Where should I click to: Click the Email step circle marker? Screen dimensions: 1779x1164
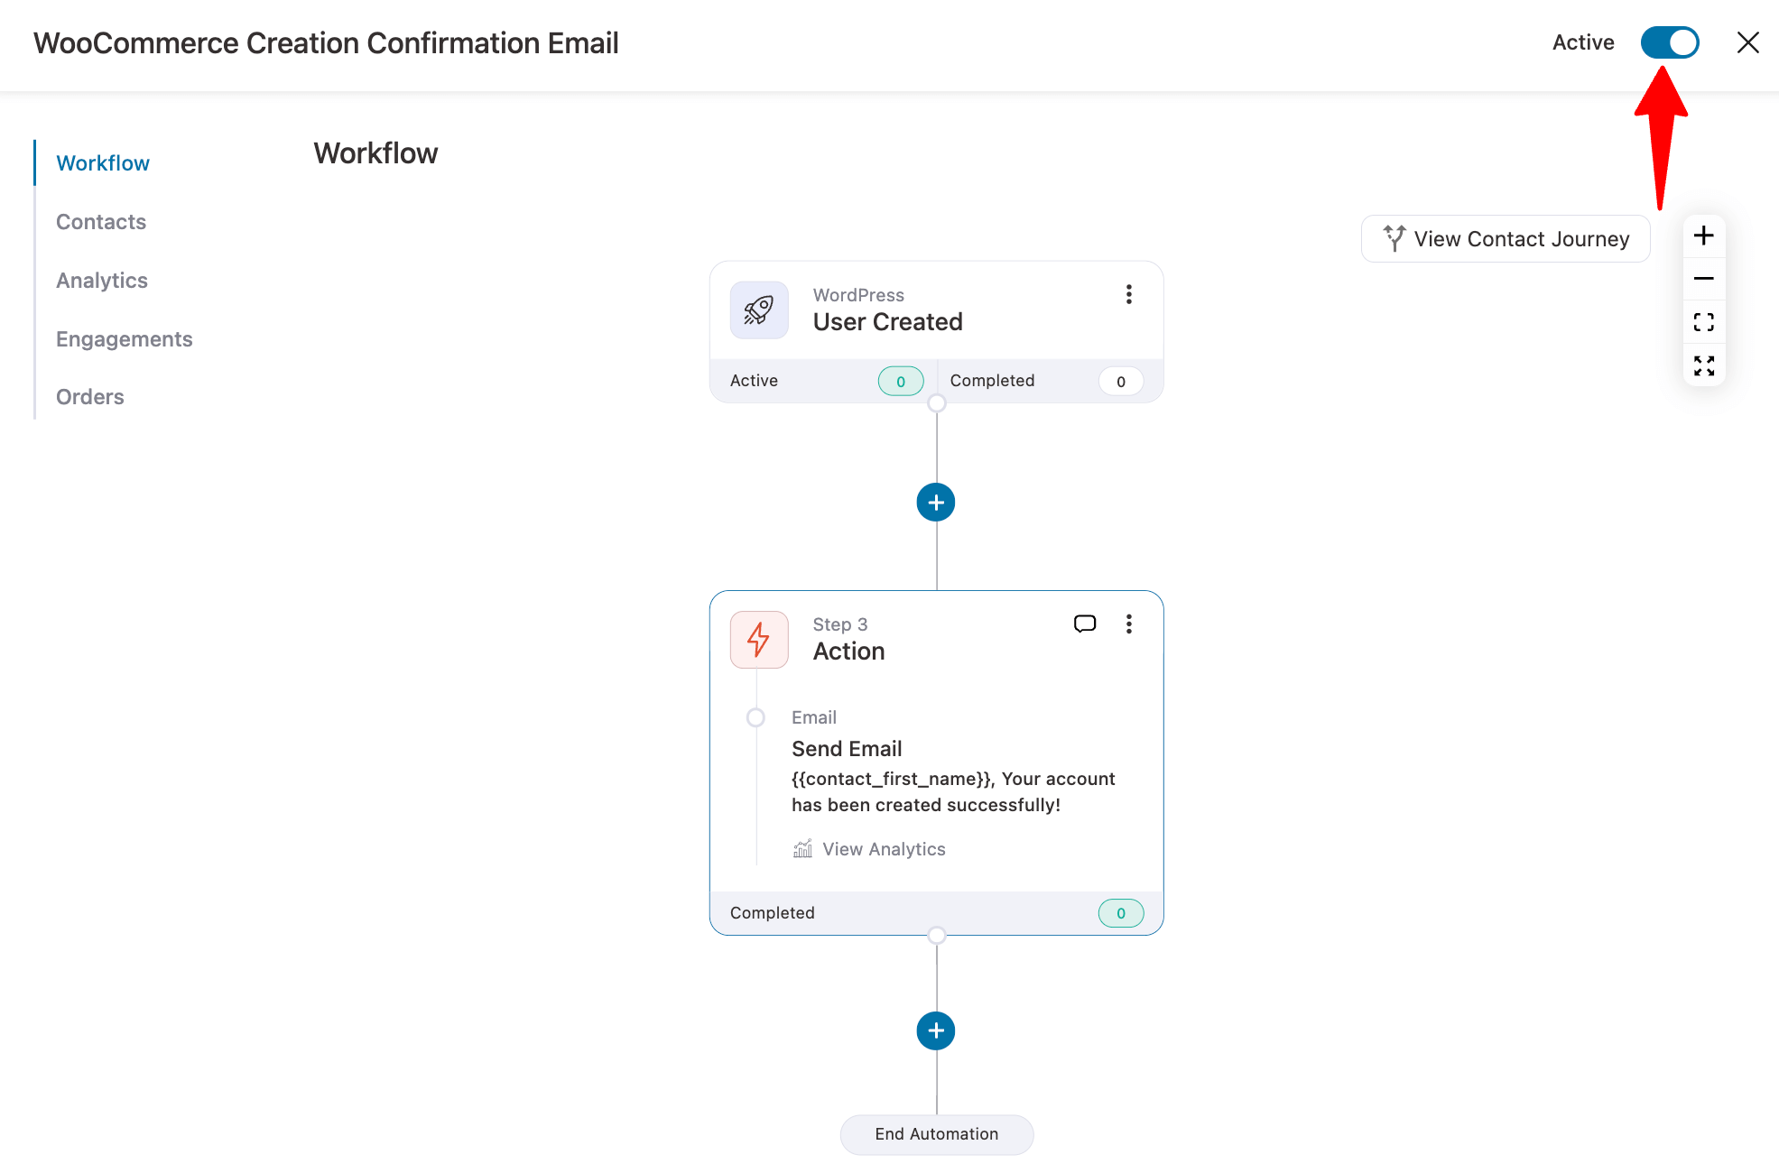pyautogui.click(x=755, y=717)
